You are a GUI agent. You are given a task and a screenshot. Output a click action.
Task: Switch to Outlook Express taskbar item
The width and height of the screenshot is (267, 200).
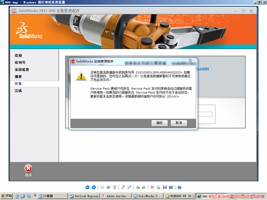point(84,196)
